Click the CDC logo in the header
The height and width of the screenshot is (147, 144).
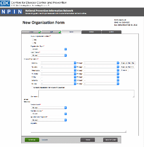coord(5,4)
